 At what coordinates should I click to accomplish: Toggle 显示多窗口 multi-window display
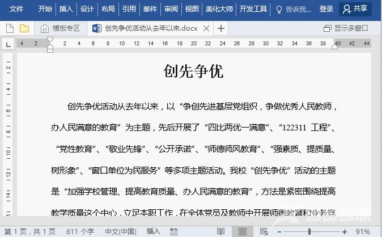pyautogui.click(x=347, y=28)
